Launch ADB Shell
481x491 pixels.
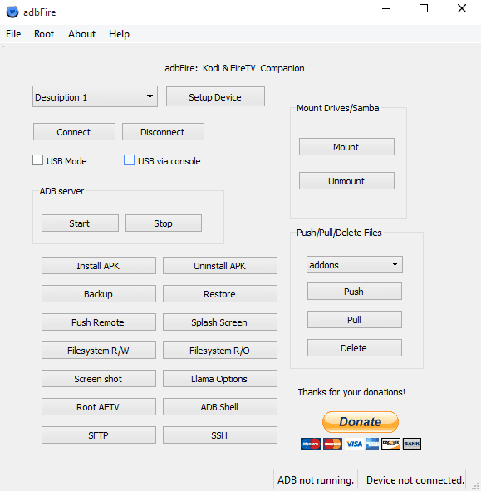[x=220, y=407]
